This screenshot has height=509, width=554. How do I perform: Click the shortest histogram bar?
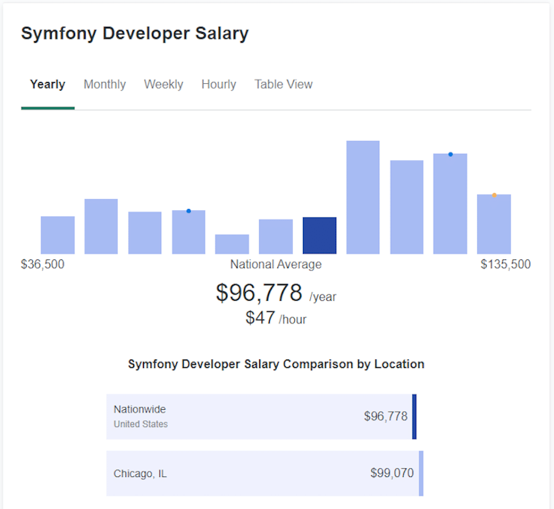point(232,243)
